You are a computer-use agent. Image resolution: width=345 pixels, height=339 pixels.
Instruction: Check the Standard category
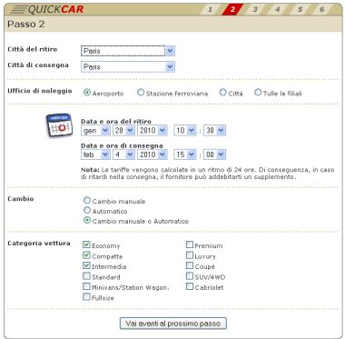(86, 275)
